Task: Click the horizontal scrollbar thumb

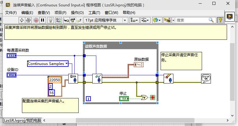Action: click(135, 121)
